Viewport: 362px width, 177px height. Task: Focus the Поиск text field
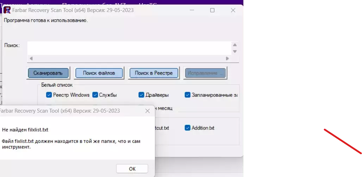pyautogui.click(x=129, y=48)
